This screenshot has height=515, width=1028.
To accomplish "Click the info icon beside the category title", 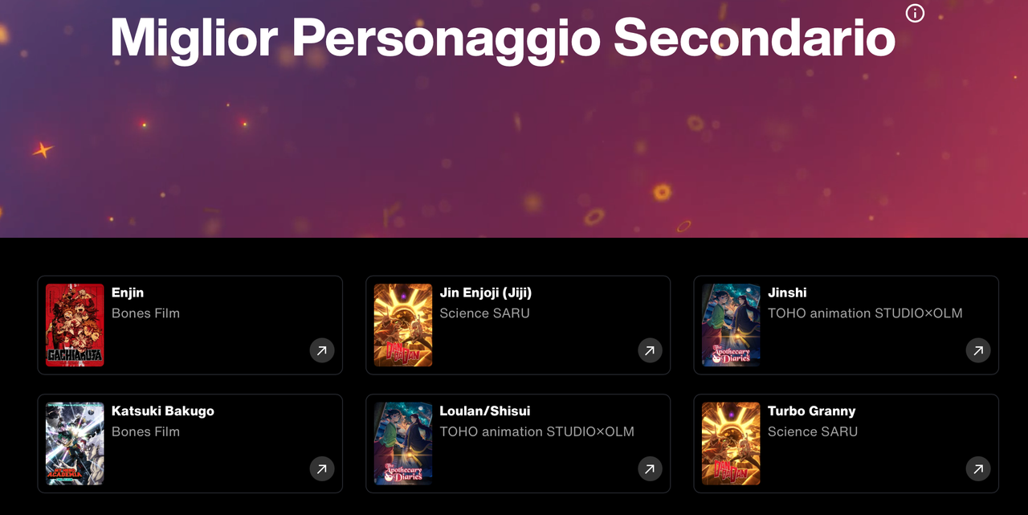I will tap(915, 13).
